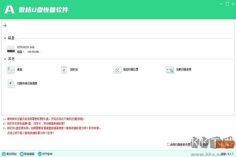Choose the Recycle Bin (回收站) icon
The width and height of the screenshot is (236, 157).
(x=64, y=70)
